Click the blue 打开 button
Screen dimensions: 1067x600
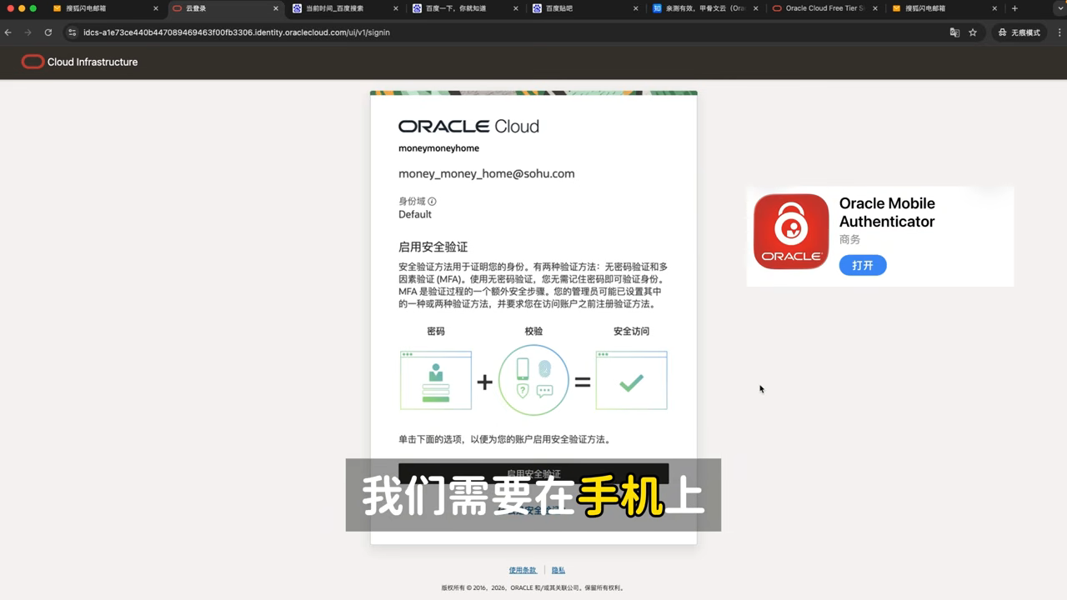coord(863,265)
